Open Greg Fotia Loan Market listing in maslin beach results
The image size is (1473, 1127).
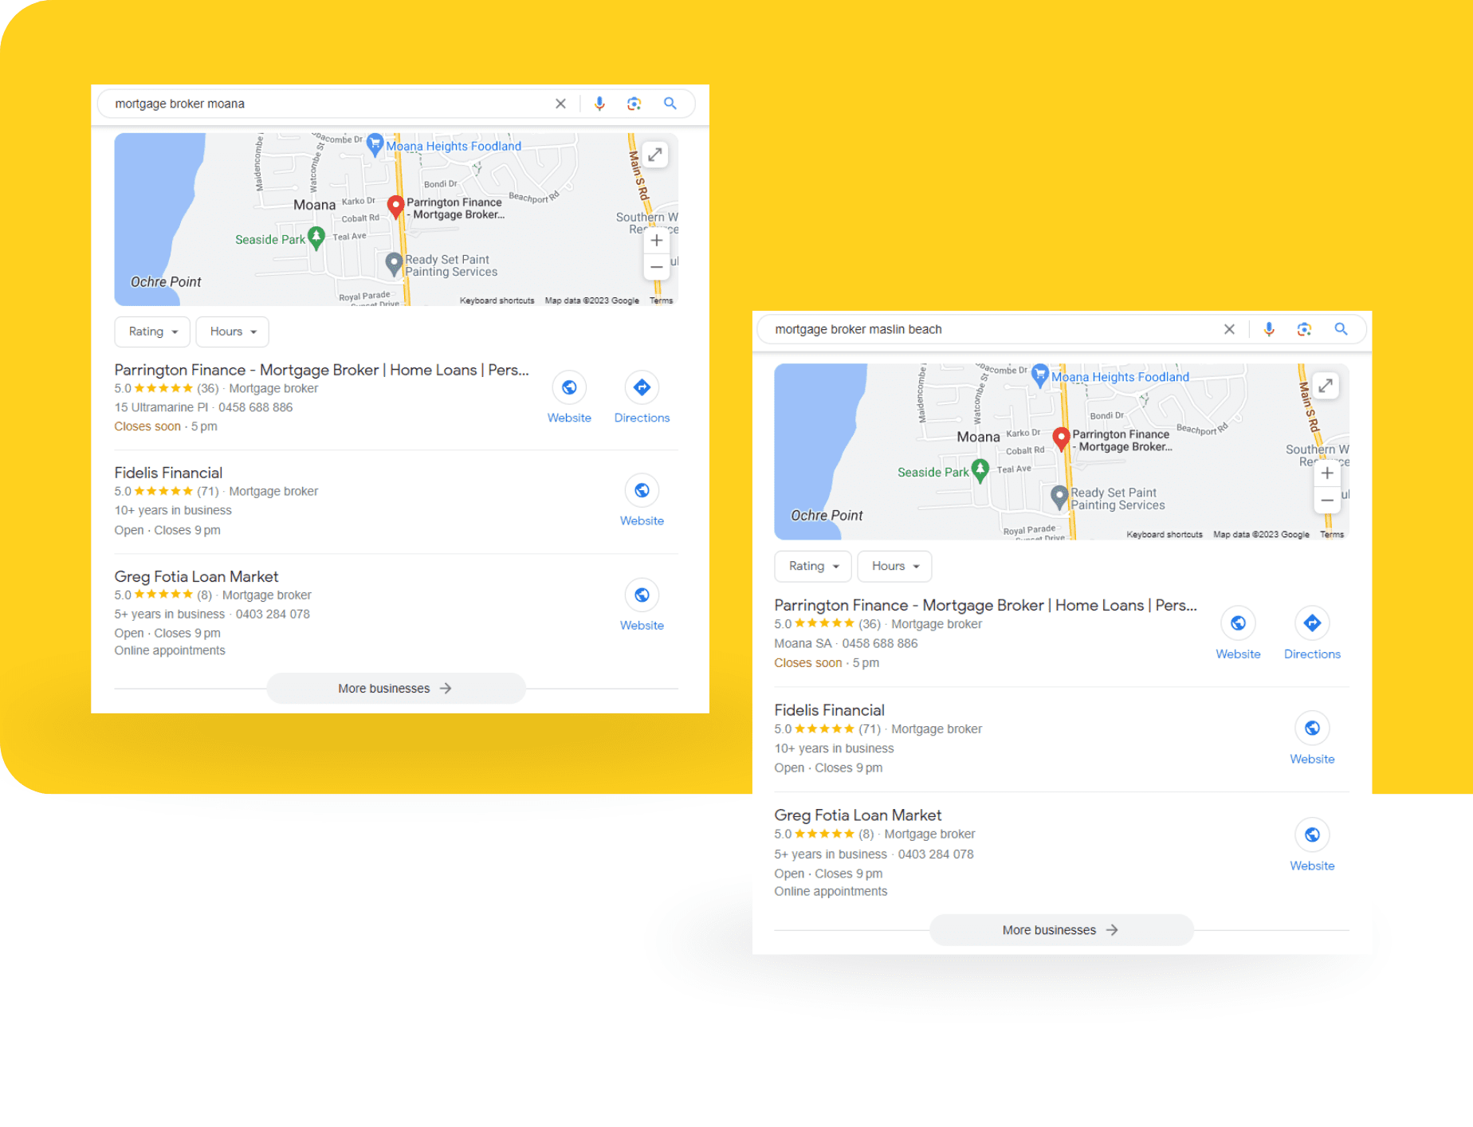[x=858, y=815]
